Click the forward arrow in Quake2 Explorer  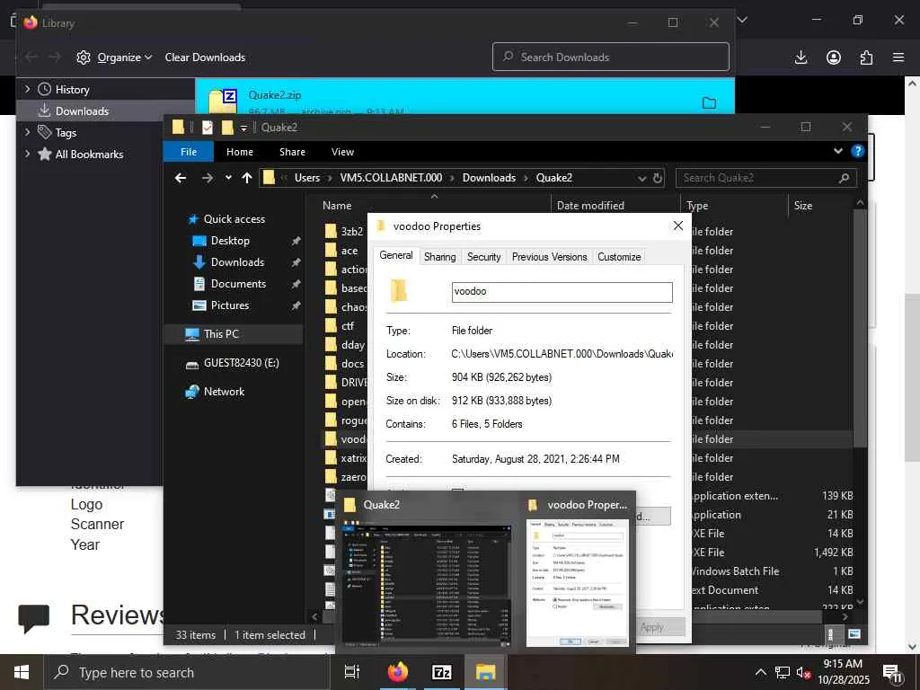(208, 178)
